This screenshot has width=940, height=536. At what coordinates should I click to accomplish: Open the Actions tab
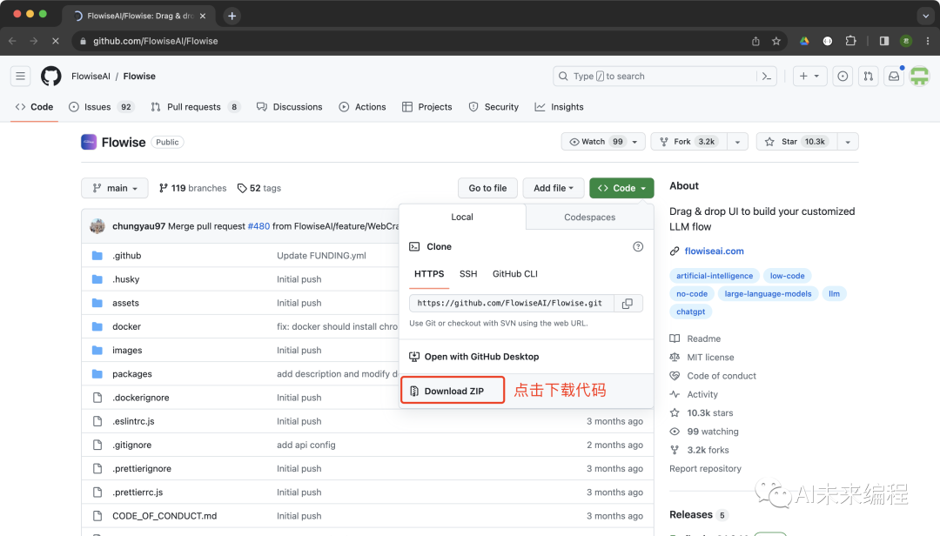click(x=363, y=107)
